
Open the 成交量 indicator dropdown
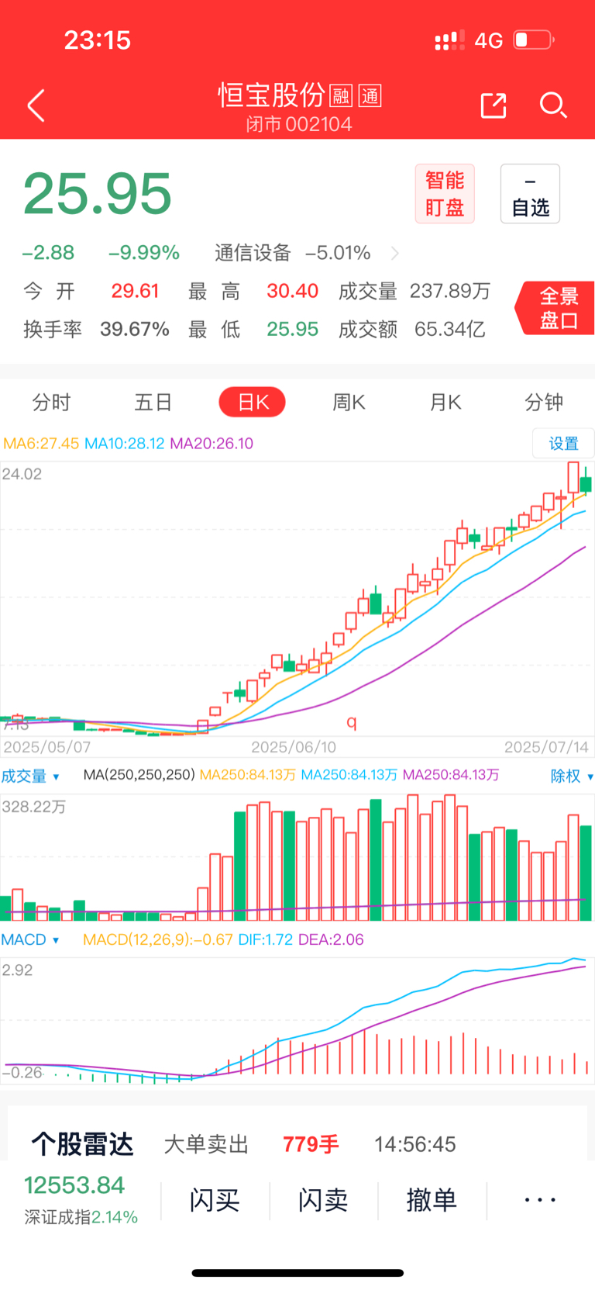(30, 776)
